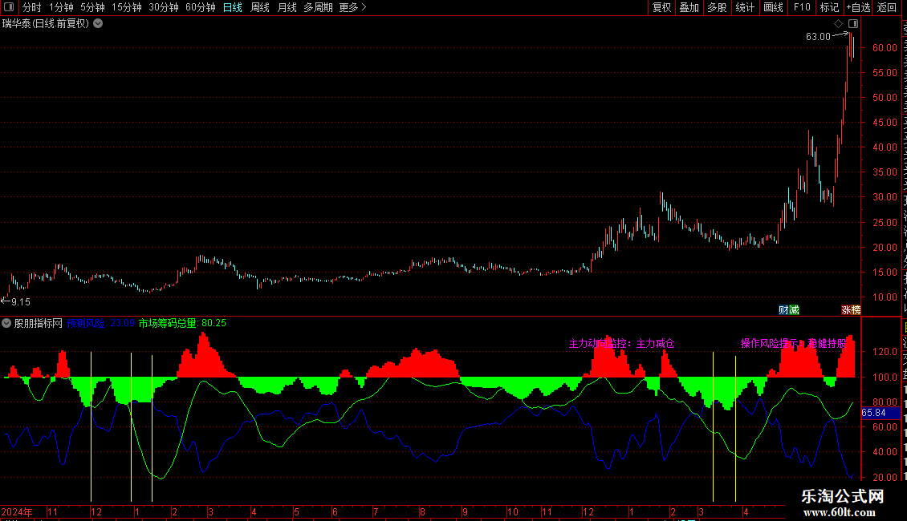Viewport: 907px width, 521px height.
Task: Click the 2024年 date label on timeline
Action: [x=17, y=511]
